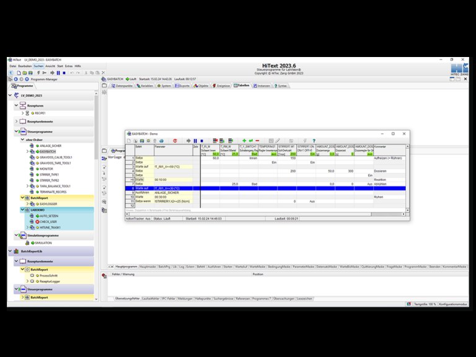Image resolution: width=476 pixels, height=357 pixels.
Task: Open help via the blue question mark icon
Action: coord(314,141)
